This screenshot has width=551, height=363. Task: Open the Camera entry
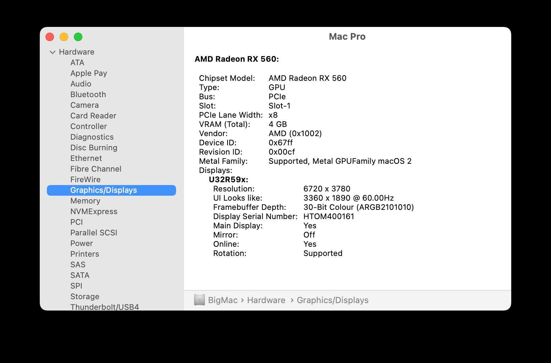[84, 105]
